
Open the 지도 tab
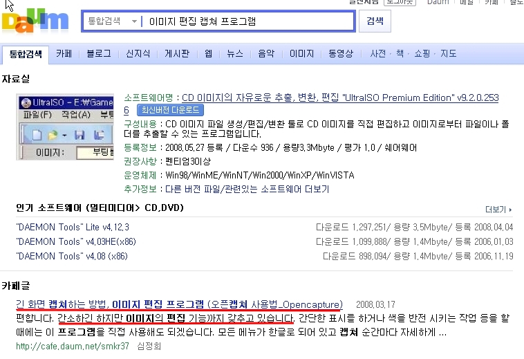448,53
